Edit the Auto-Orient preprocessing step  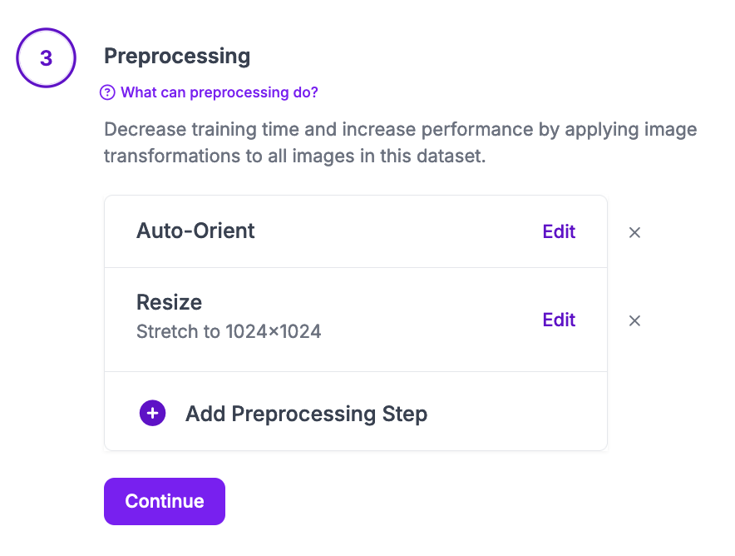pyautogui.click(x=559, y=231)
